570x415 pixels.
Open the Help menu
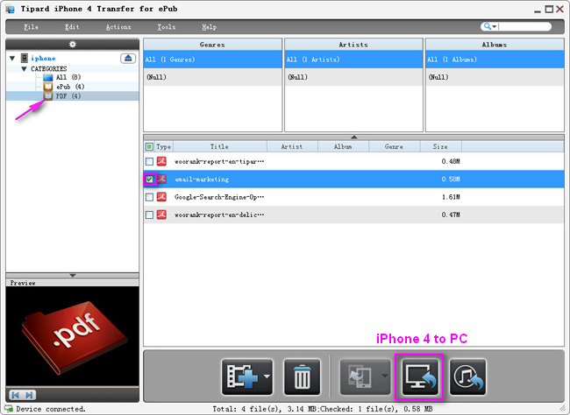tap(209, 27)
